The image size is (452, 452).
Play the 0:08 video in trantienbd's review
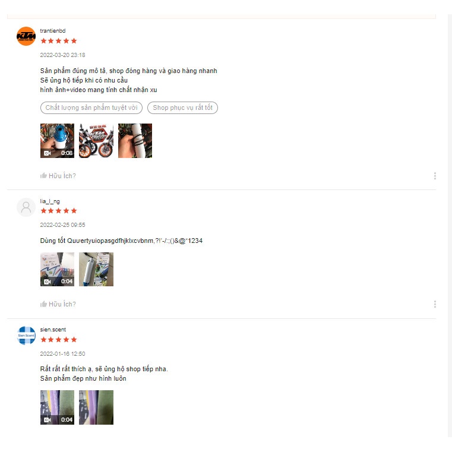pyautogui.click(x=57, y=141)
